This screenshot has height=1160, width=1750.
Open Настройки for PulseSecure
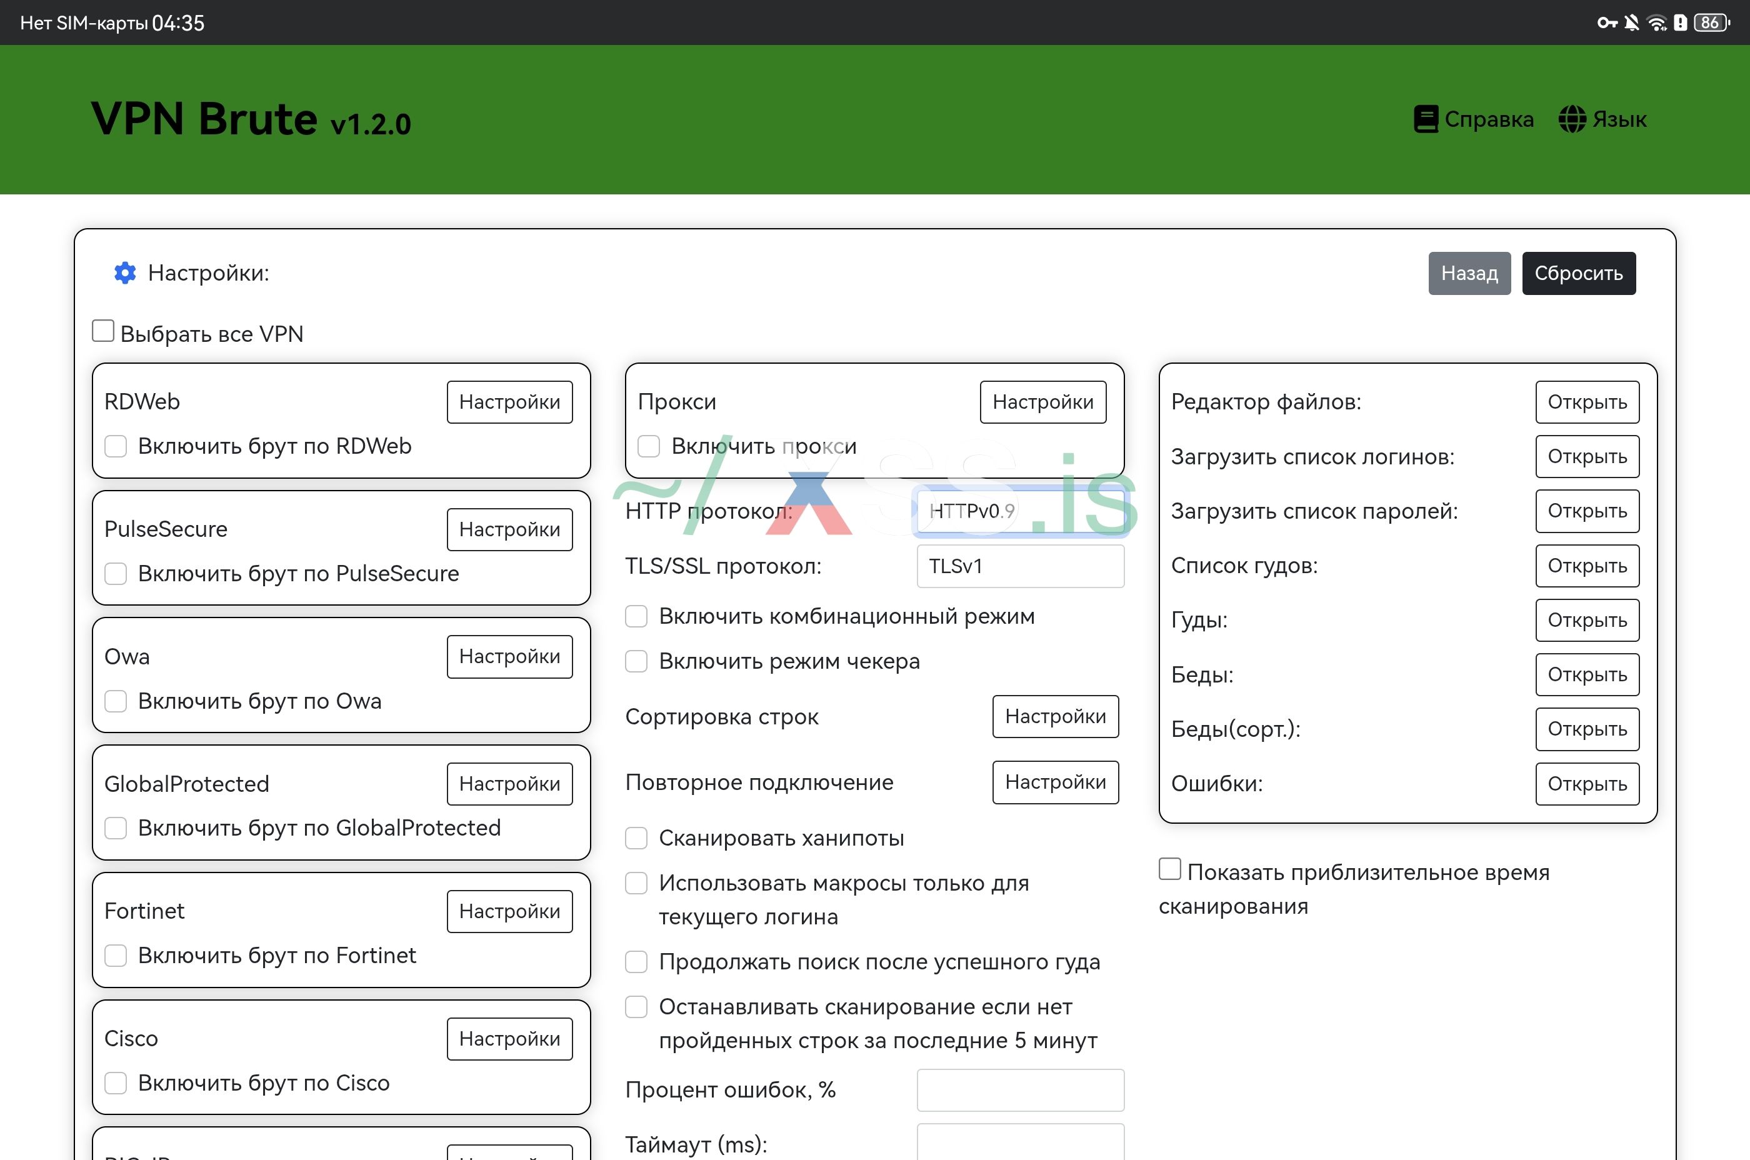click(x=509, y=529)
